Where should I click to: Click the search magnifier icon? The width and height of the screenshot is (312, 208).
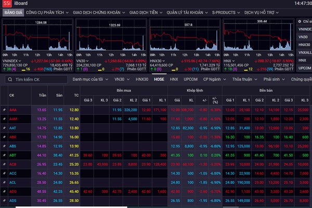click(x=8, y=79)
